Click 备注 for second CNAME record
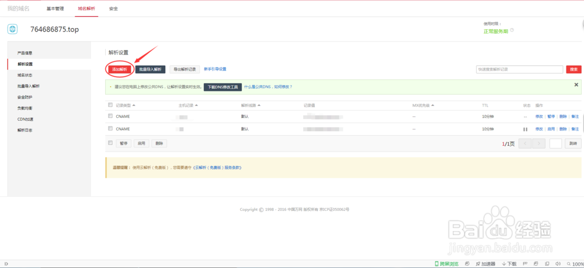Screen dimensions: 584x268 pos(575,129)
